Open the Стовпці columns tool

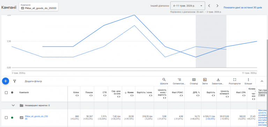[x=194, y=81]
